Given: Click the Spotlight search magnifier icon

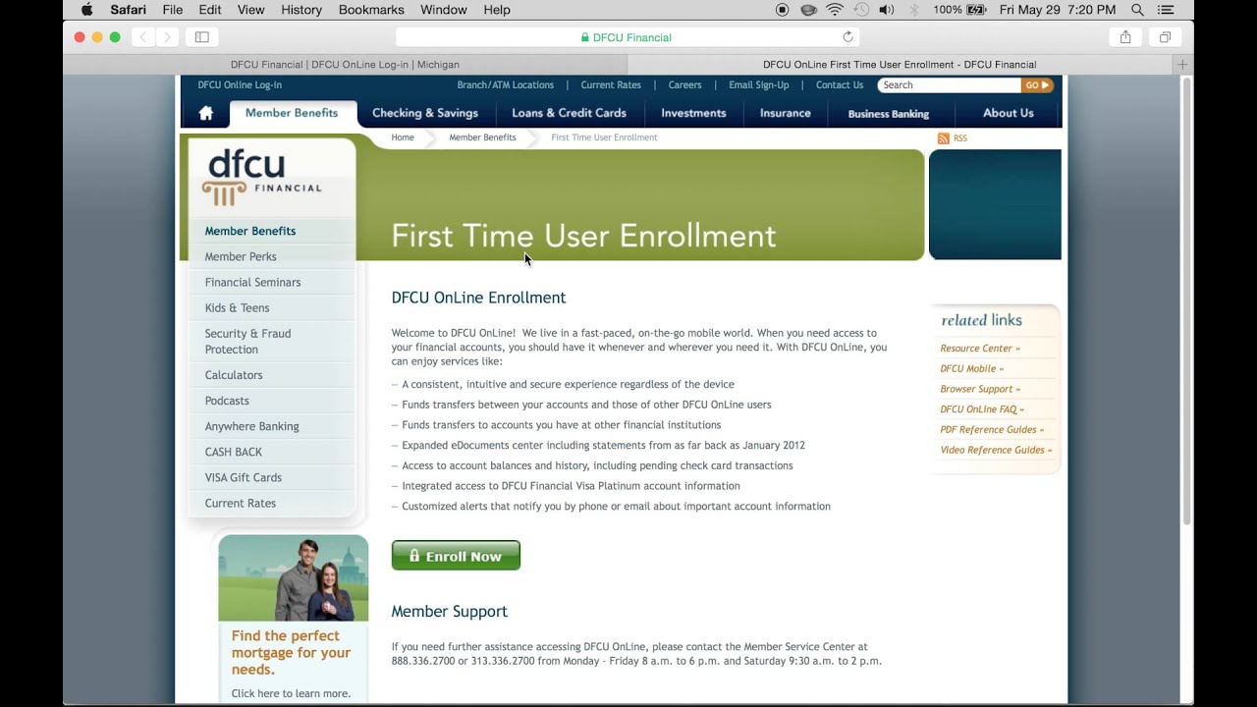Looking at the screenshot, I should 1137,10.
